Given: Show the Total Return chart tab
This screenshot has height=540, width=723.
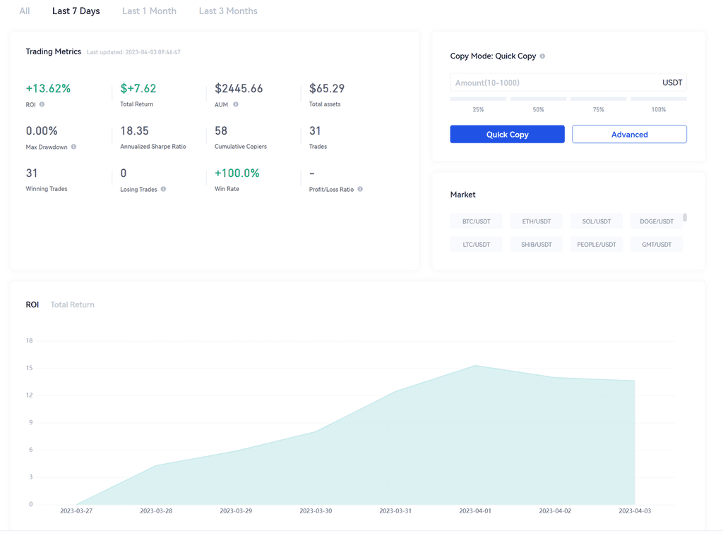Looking at the screenshot, I should [72, 305].
